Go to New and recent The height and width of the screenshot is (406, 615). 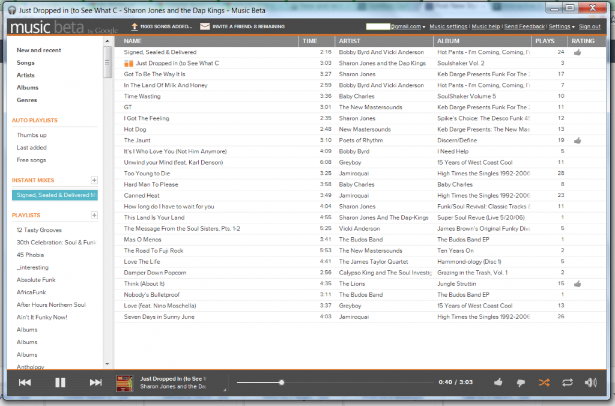pyautogui.click(x=39, y=50)
